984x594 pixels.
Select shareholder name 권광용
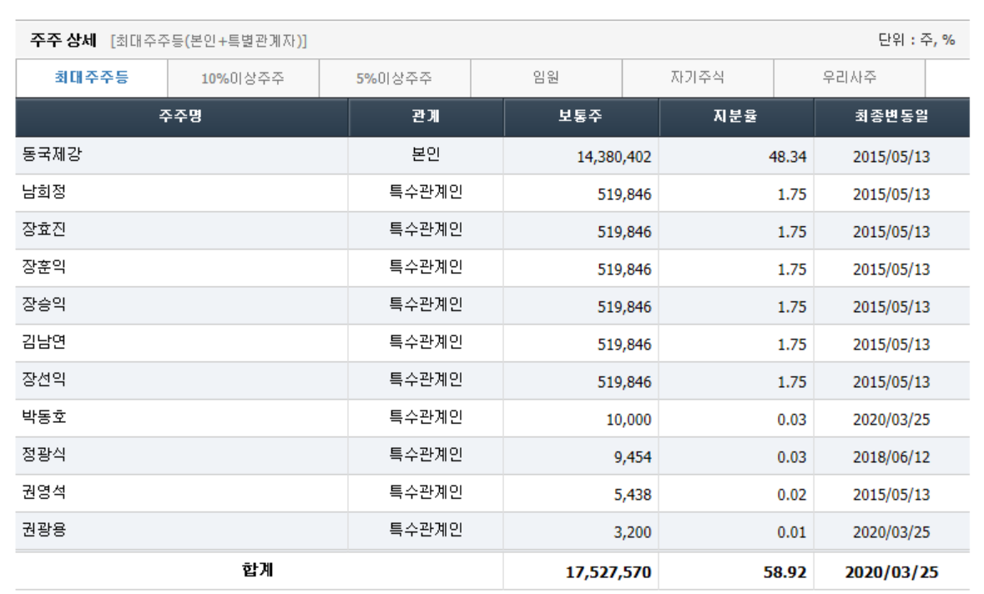click(x=44, y=531)
